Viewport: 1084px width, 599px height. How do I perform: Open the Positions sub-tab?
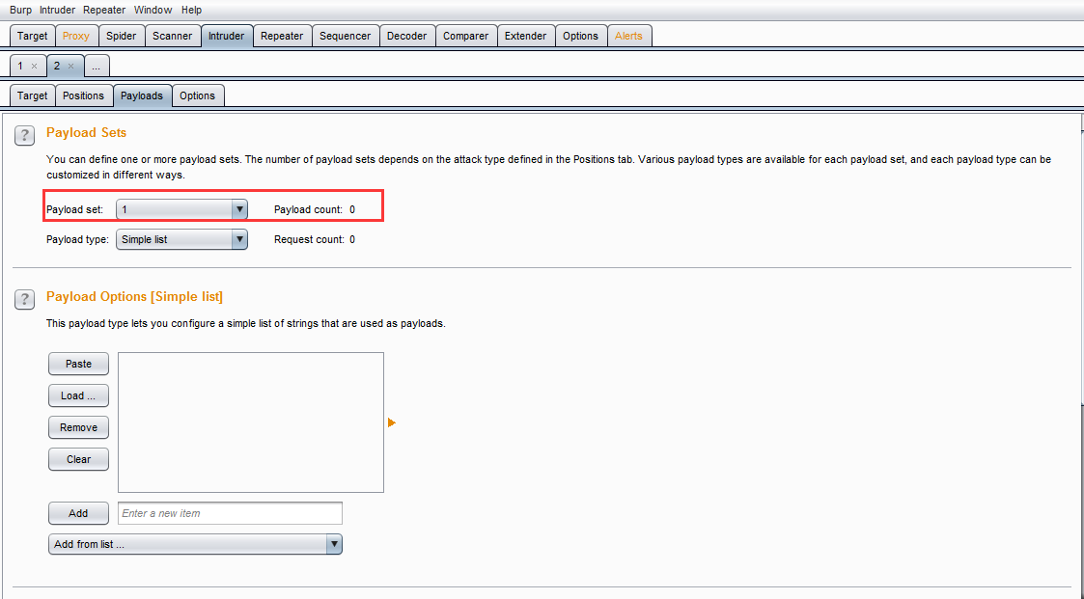84,95
